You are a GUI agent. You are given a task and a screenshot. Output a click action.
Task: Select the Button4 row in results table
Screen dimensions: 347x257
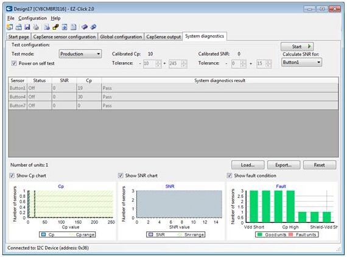click(173, 97)
